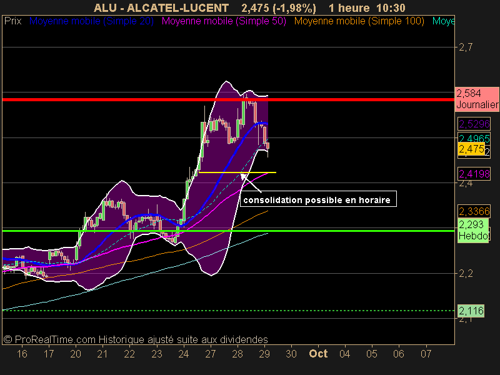The width and height of the screenshot is (500, 375).
Task: Click the orange 2,3366 price label
Action: coord(474,211)
